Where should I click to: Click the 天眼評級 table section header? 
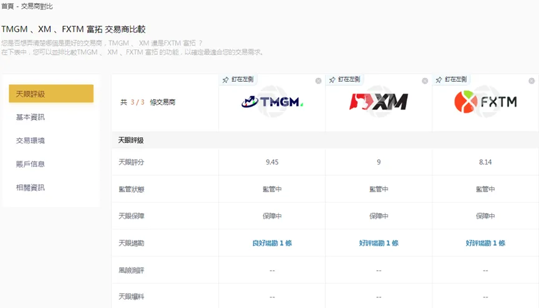[x=131, y=140]
